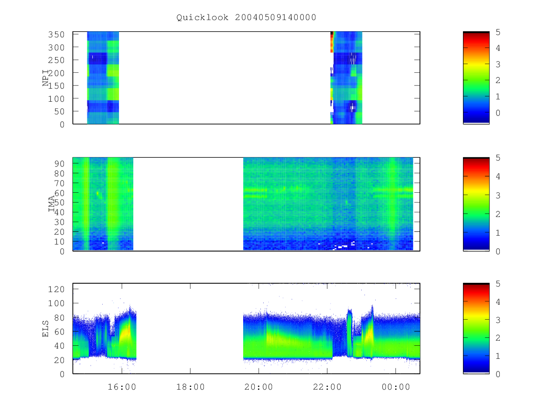Image resolution: width=560 pixels, height=420 pixels.
Task: Click the 3 label on IMA colorbar
Action: click(x=498, y=195)
